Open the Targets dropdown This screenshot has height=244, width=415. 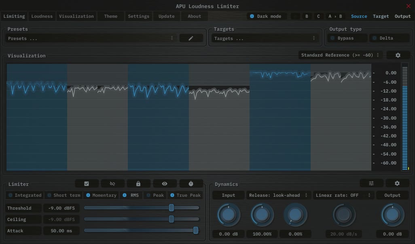(x=265, y=38)
